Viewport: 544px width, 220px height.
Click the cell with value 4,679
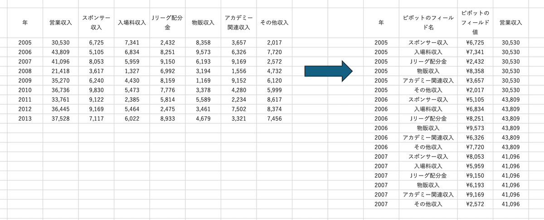[x=203, y=118]
